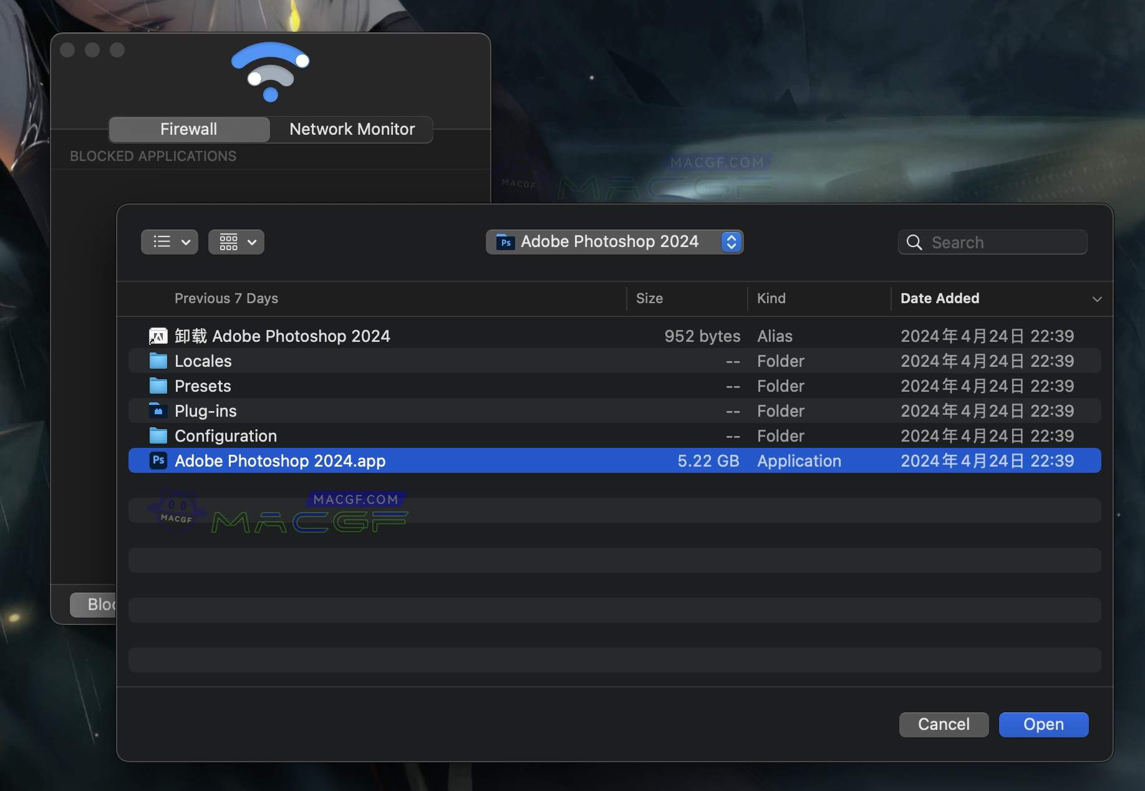Click the Photoshop app file icon

pos(158,460)
